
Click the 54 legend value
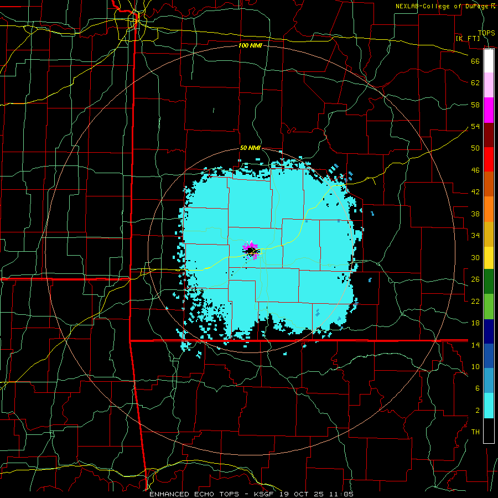[475, 126]
